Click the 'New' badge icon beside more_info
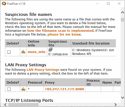Screen dimensions: 125x107 23,52
